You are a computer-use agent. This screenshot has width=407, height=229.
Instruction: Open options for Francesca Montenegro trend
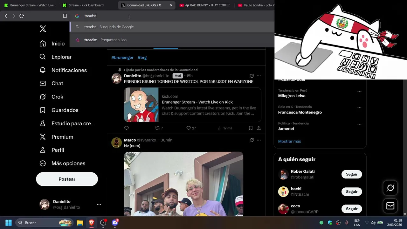pos(359,108)
